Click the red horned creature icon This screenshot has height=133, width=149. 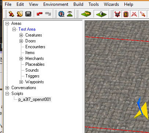coord(117,14)
